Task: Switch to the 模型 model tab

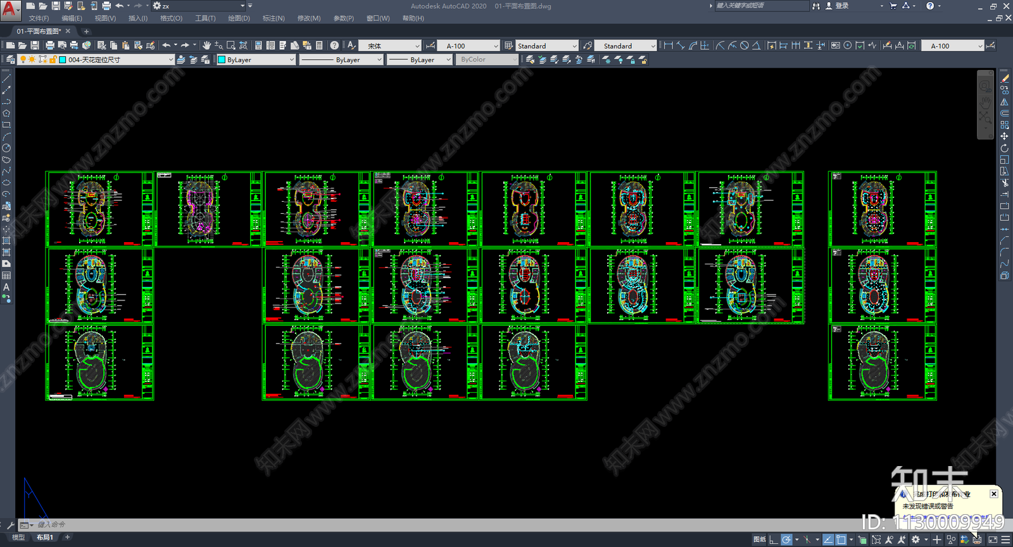Action: (18, 538)
